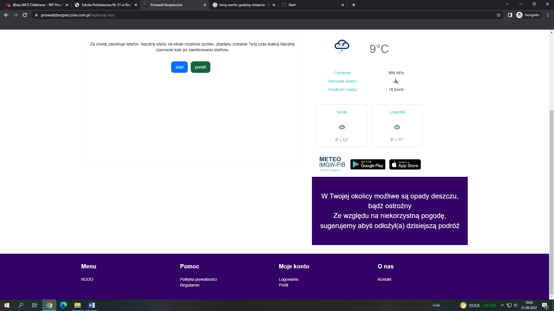The height and width of the screenshot is (311, 554).
Task: Open Windows notification center icon
Action: pyautogui.click(x=544, y=305)
